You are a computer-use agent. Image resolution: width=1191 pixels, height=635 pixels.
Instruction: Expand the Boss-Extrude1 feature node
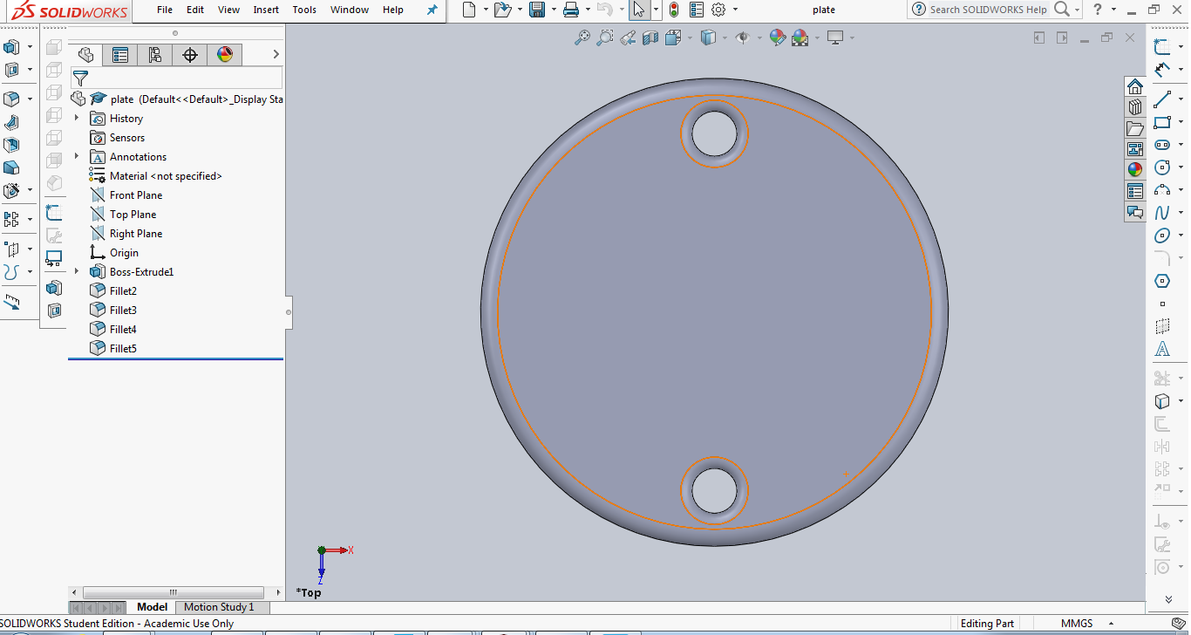(x=77, y=271)
